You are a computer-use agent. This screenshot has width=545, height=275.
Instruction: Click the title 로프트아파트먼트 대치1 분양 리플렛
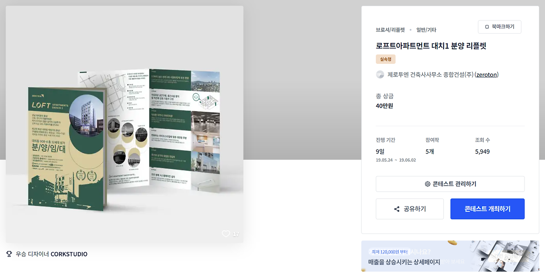(431, 46)
